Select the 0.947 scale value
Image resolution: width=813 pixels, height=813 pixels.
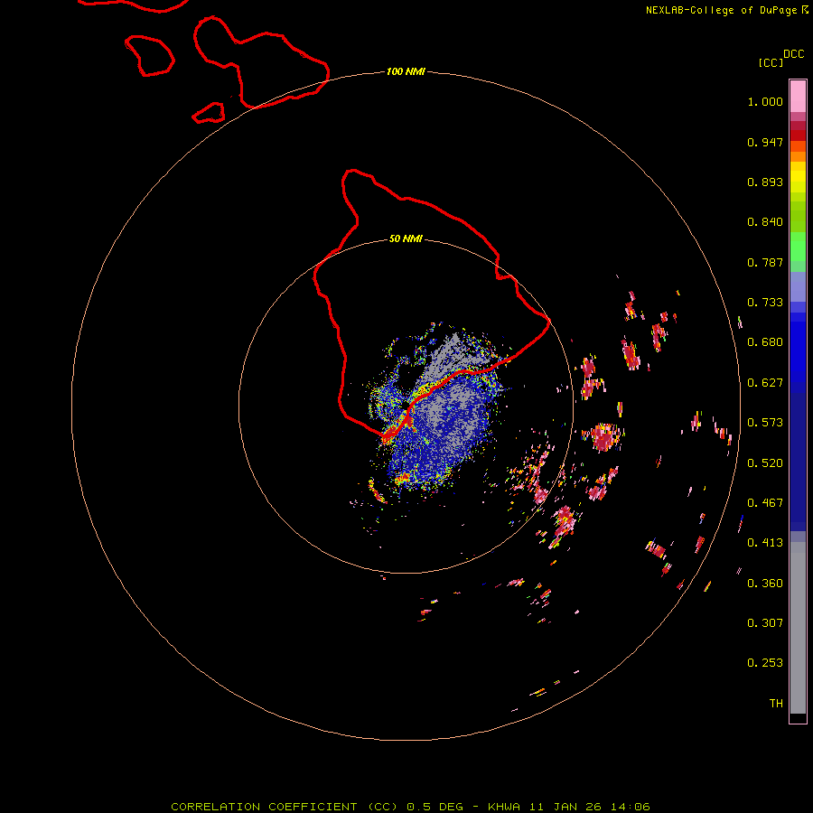(765, 142)
